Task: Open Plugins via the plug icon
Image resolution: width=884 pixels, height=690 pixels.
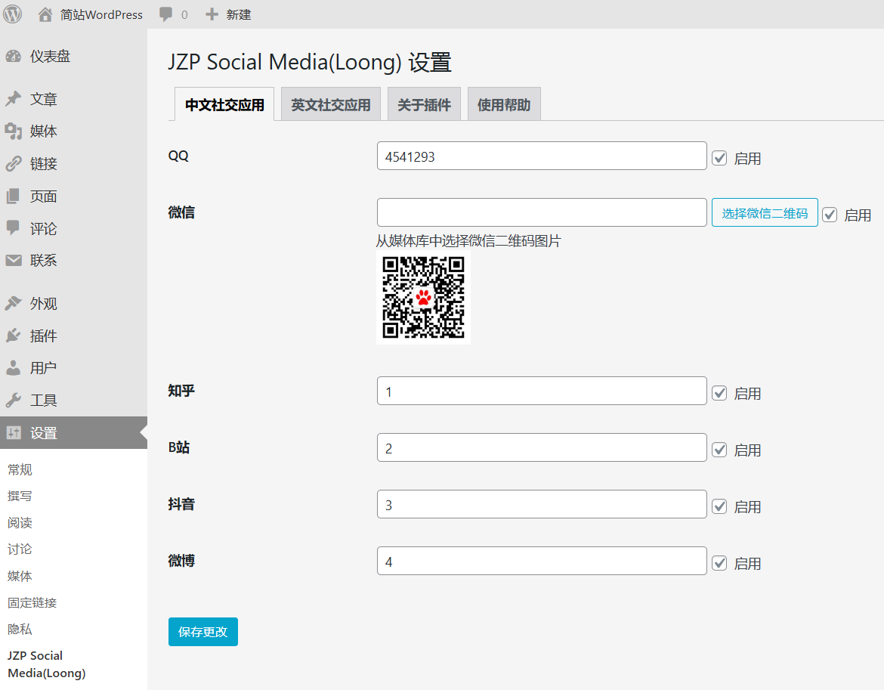Action: (13, 336)
